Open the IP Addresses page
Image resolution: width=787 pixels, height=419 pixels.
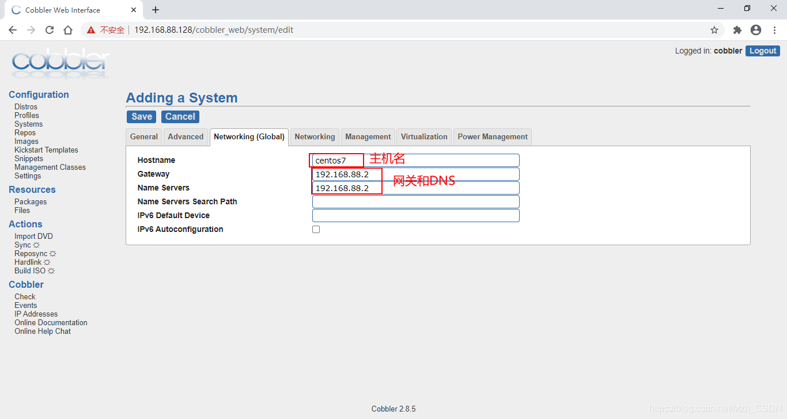(36, 314)
